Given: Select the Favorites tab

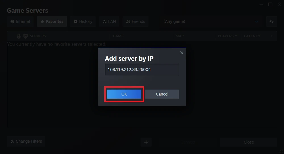Looking at the screenshot, I should [52, 21].
